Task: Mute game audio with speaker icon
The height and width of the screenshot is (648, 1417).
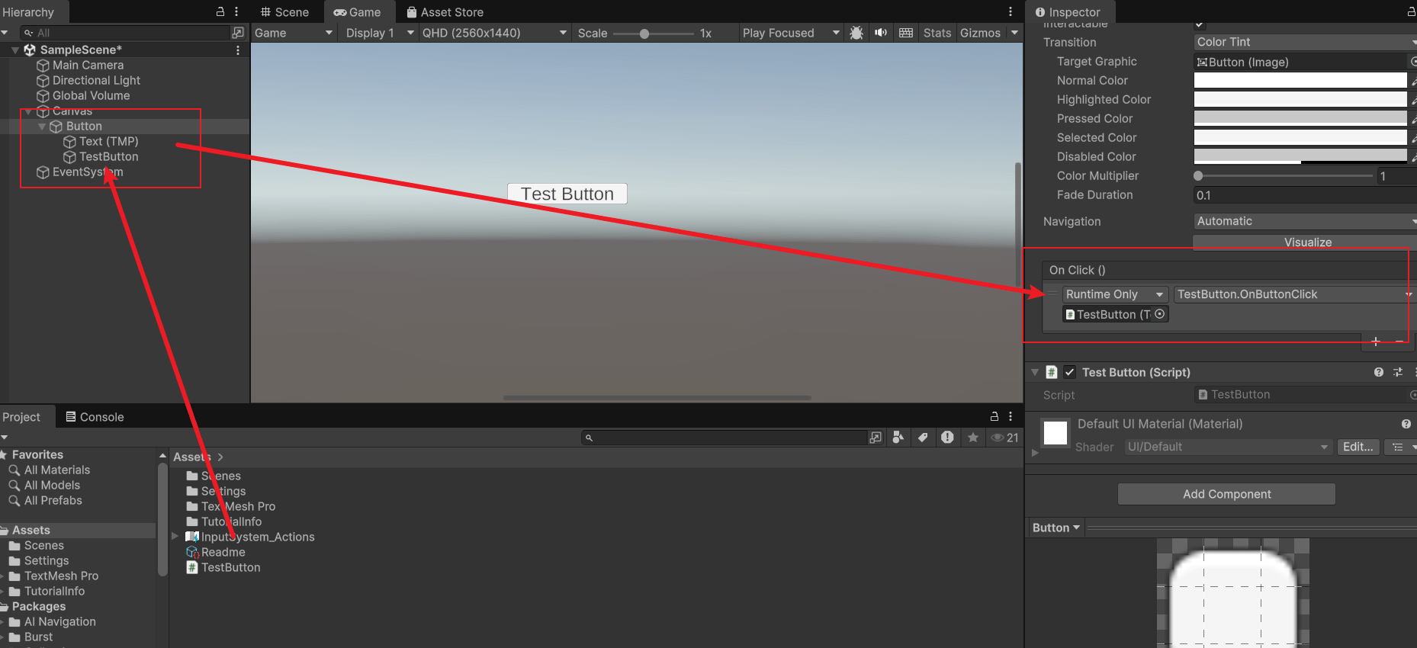Action: coord(881,33)
